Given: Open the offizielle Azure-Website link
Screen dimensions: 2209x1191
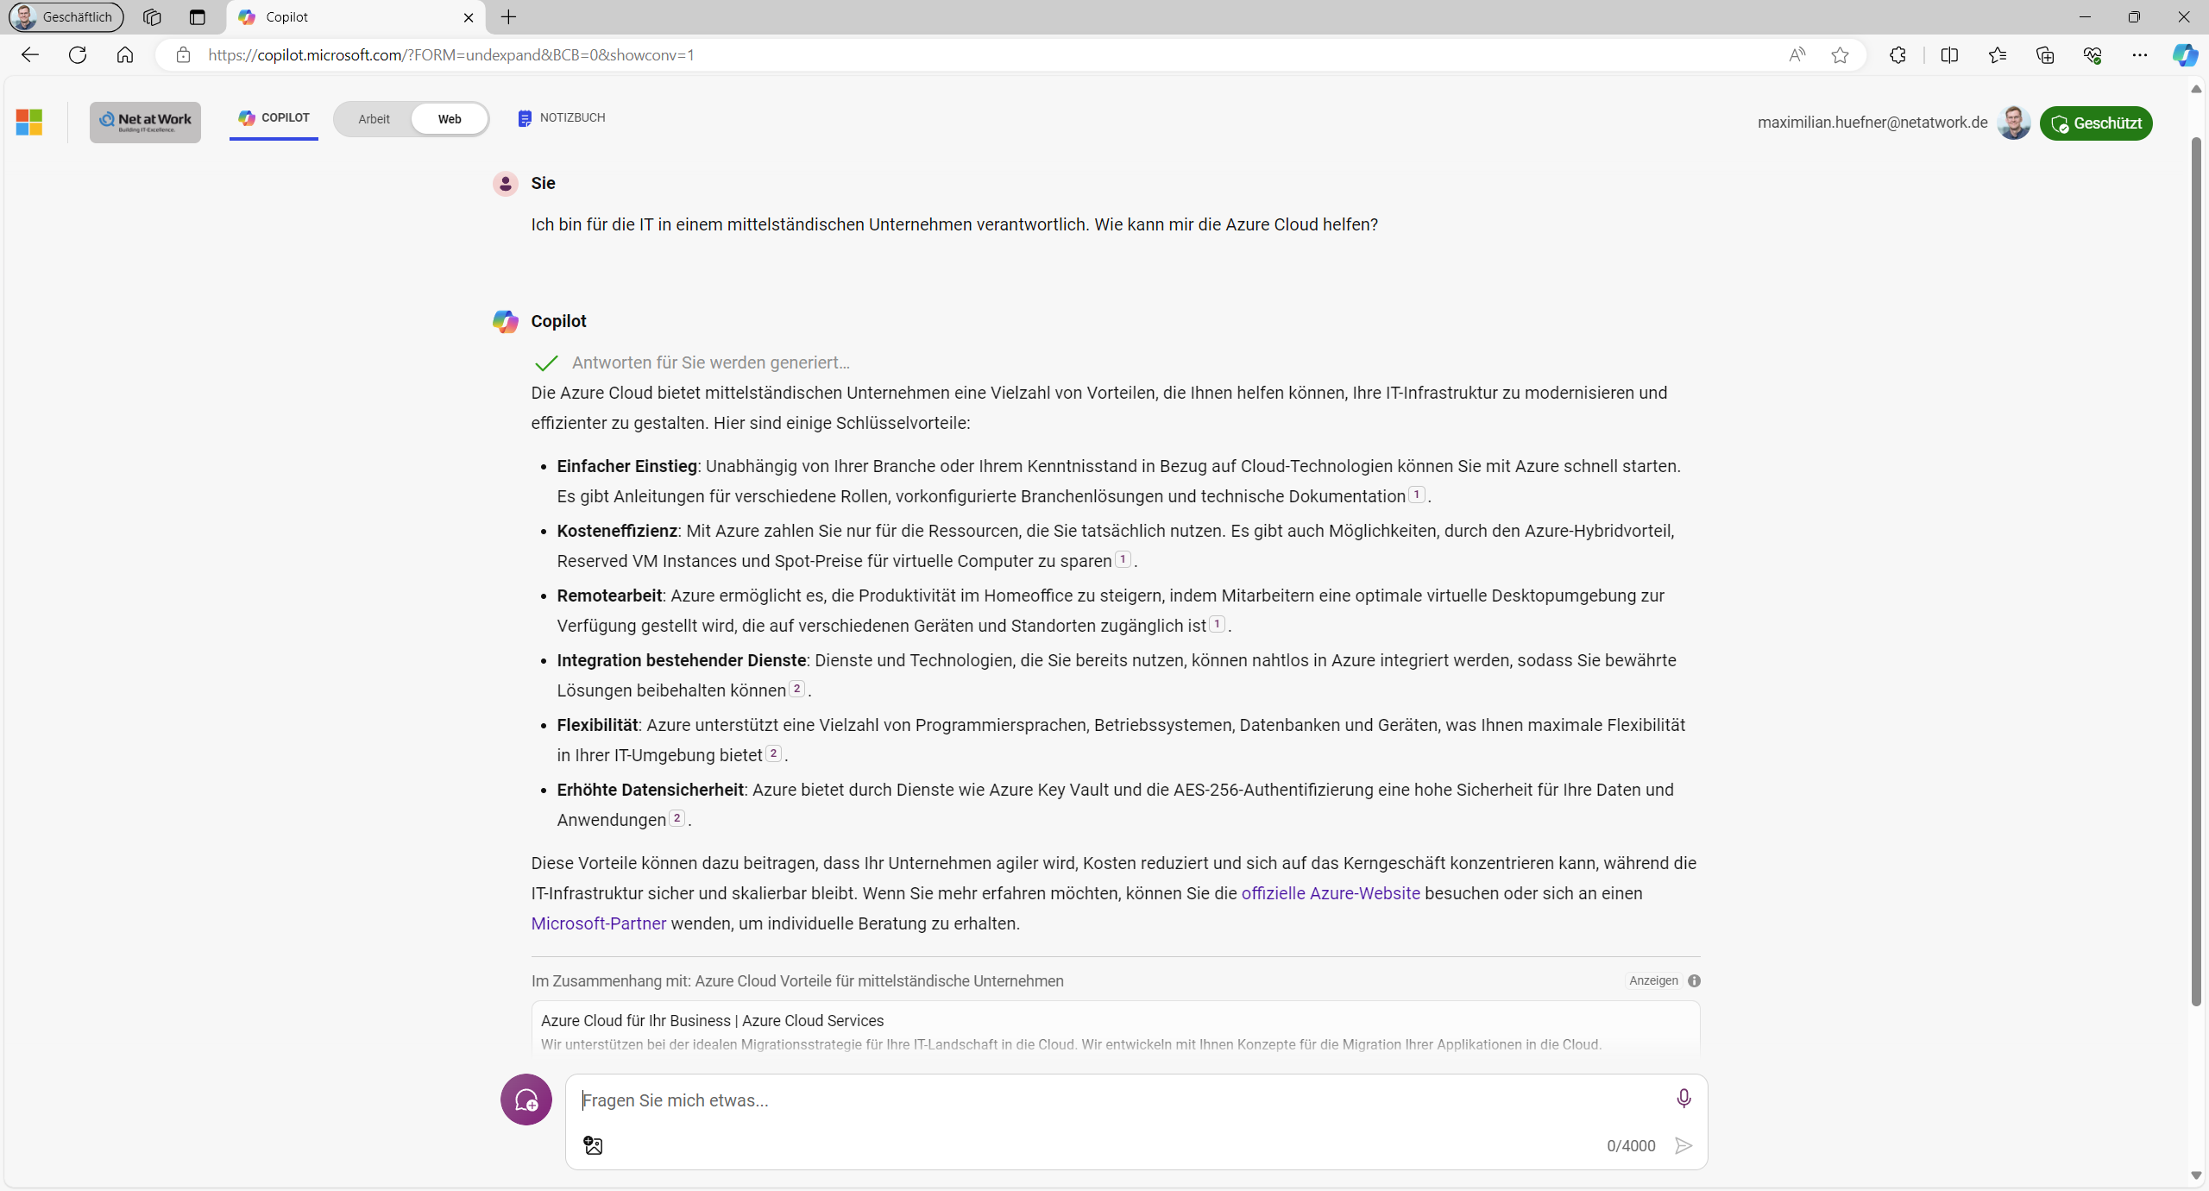Looking at the screenshot, I should [x=1331, y=893].
